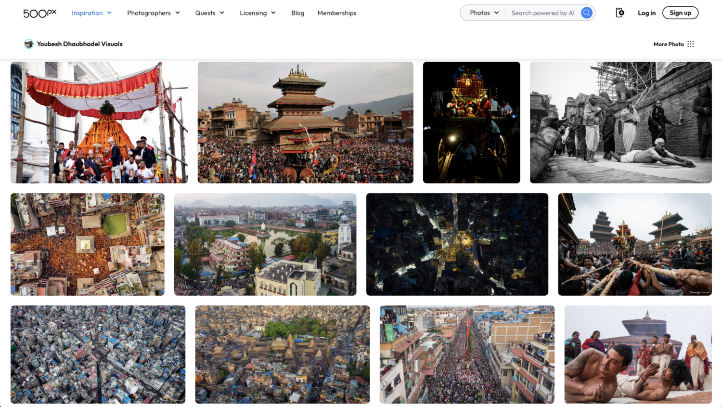
Task: Open the night aerial crossroads photo
Action: pyautogui.click(x=457, y=244)
